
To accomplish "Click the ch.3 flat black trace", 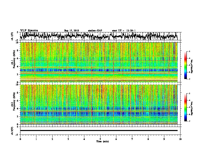I will coord(99,131).
